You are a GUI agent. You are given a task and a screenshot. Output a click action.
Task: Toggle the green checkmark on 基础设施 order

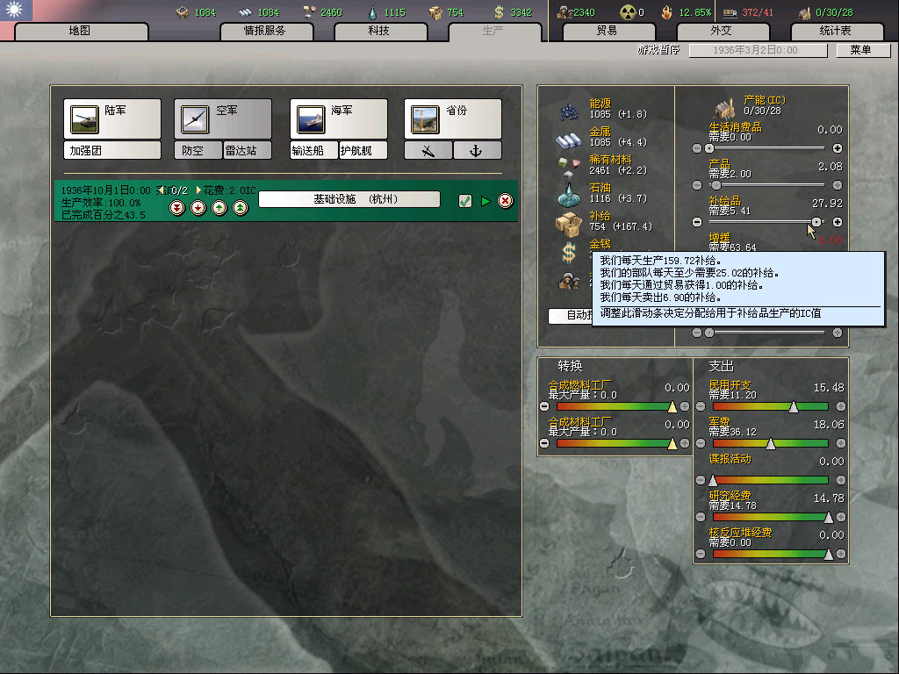pos(465,201)
